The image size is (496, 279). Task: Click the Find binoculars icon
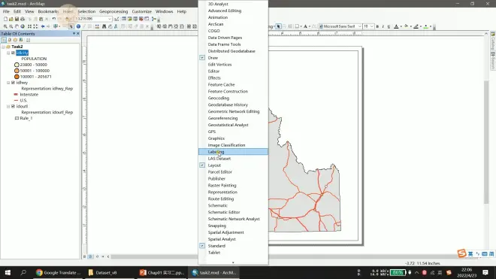point(104,26)
